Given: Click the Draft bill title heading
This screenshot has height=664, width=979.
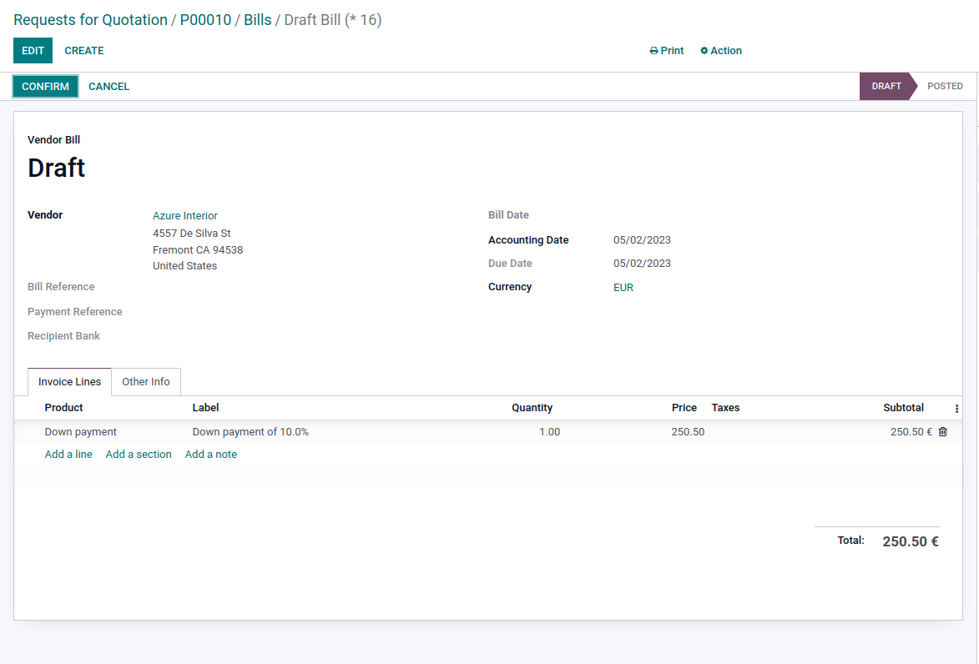Looking at the screenshot, I should (56, 168).
